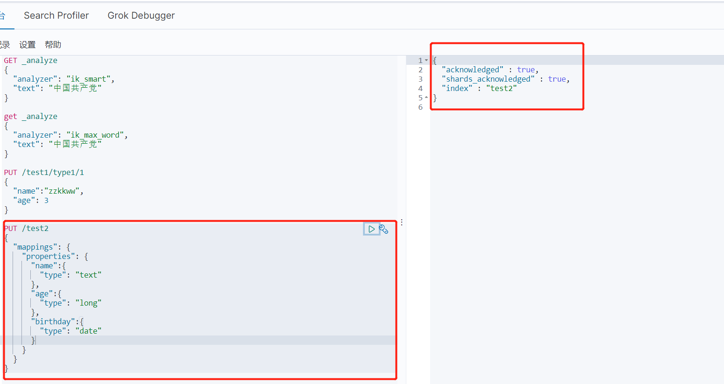Click the fold arrow at response line 5
The height and width of the screenshot is (384, 724).
tap(426, 98)
